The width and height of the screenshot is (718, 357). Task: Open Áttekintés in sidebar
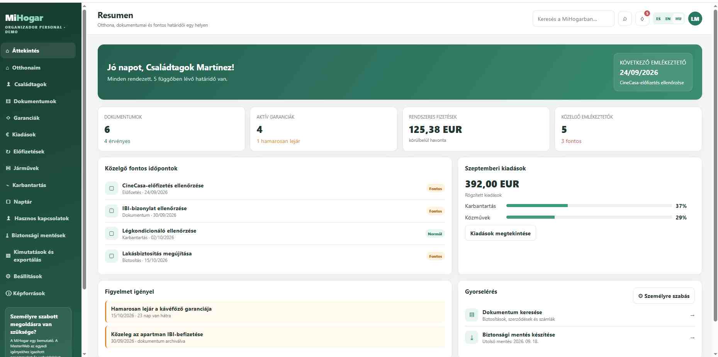pyautogui.click(x=38, y=51)
